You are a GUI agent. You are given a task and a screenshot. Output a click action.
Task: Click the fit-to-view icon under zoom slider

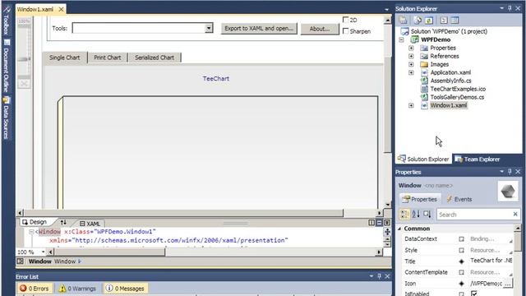click(24, 84)
